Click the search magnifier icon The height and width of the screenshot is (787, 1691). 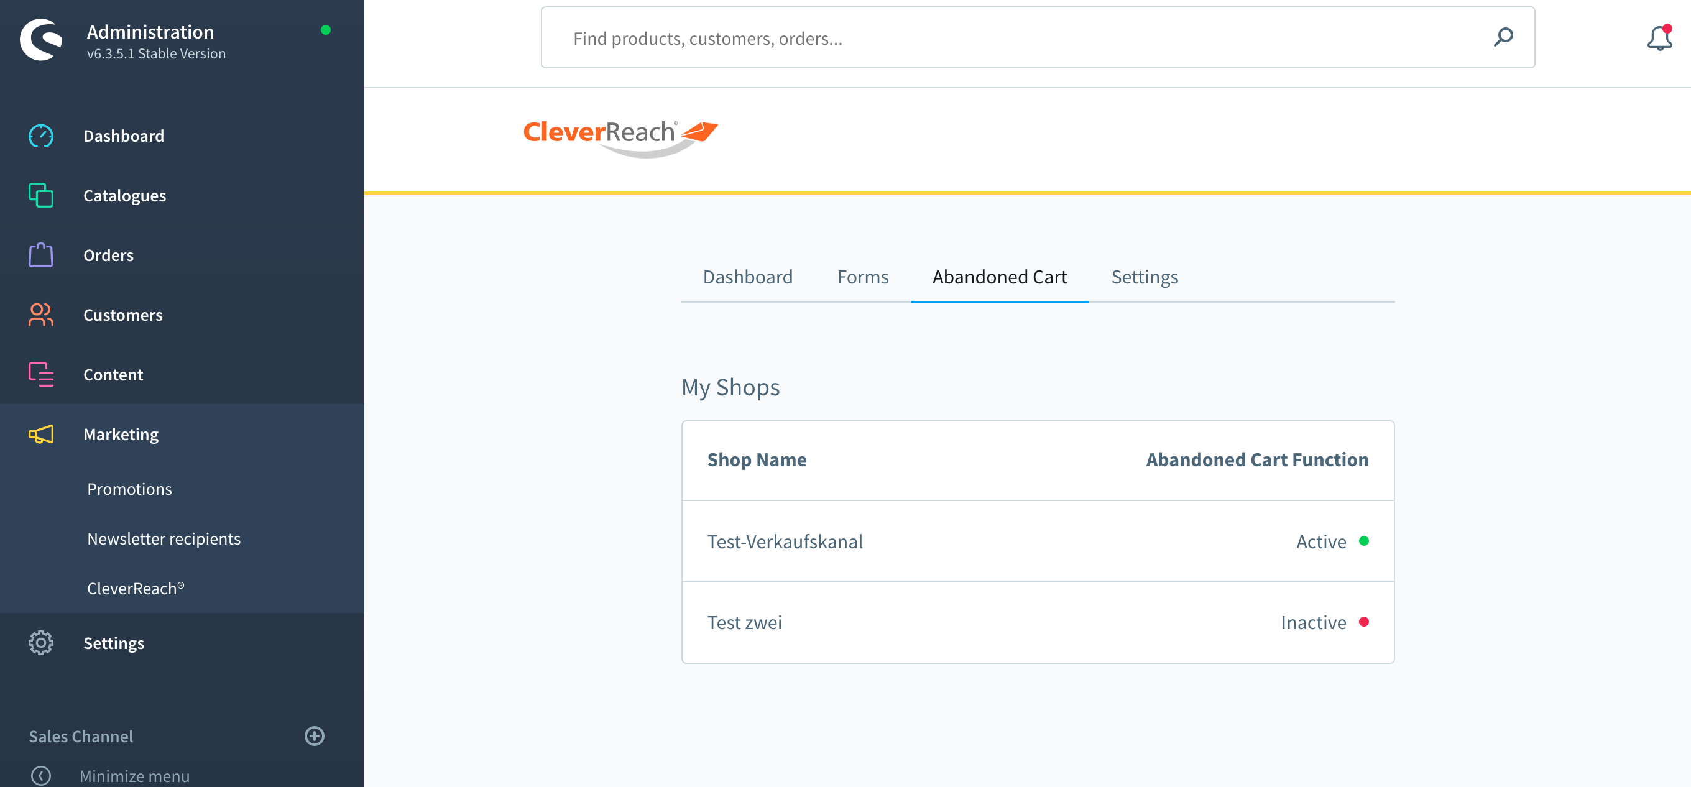(1503, 37)
